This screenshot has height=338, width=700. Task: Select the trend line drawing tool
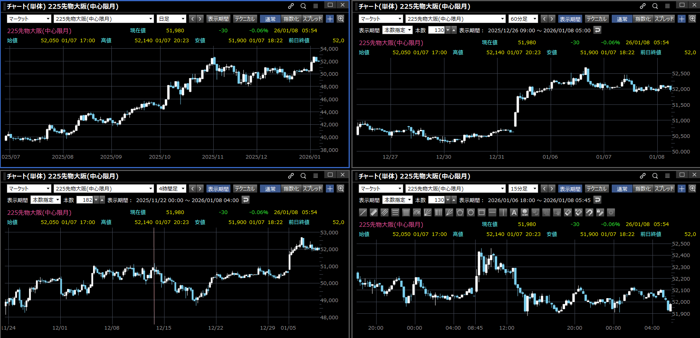pos(363,212)
